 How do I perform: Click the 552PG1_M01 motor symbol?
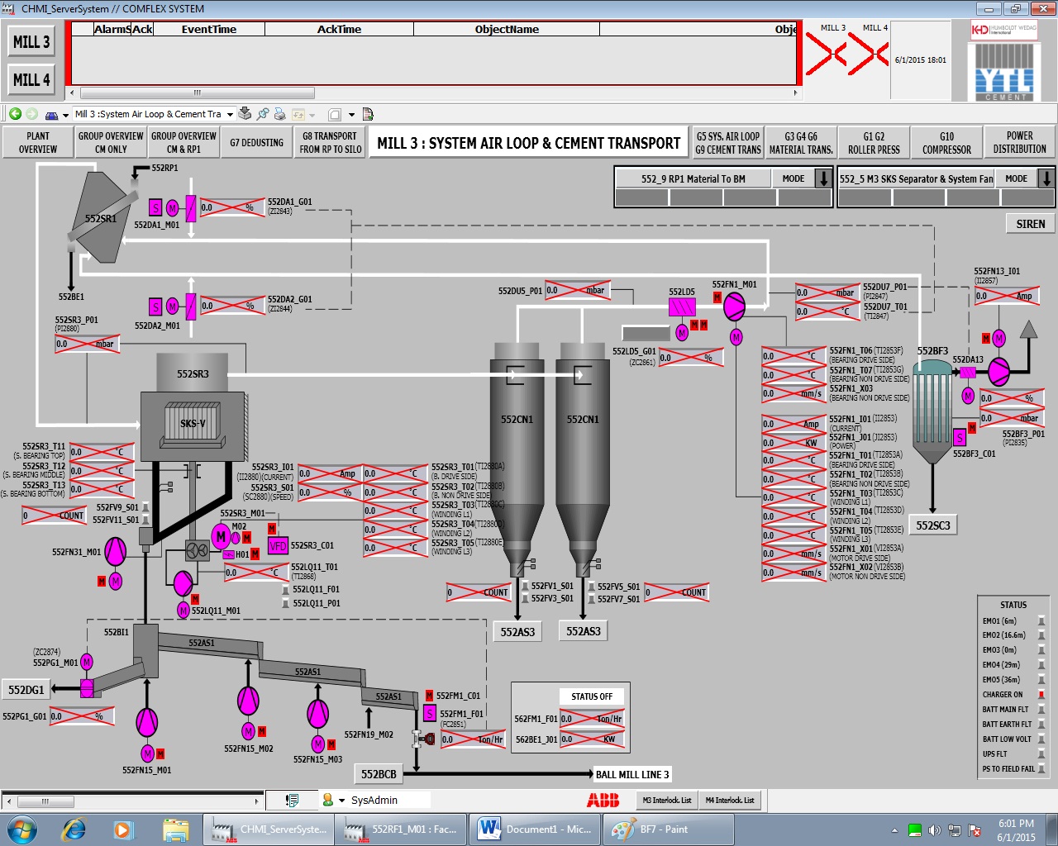[87, 662]
